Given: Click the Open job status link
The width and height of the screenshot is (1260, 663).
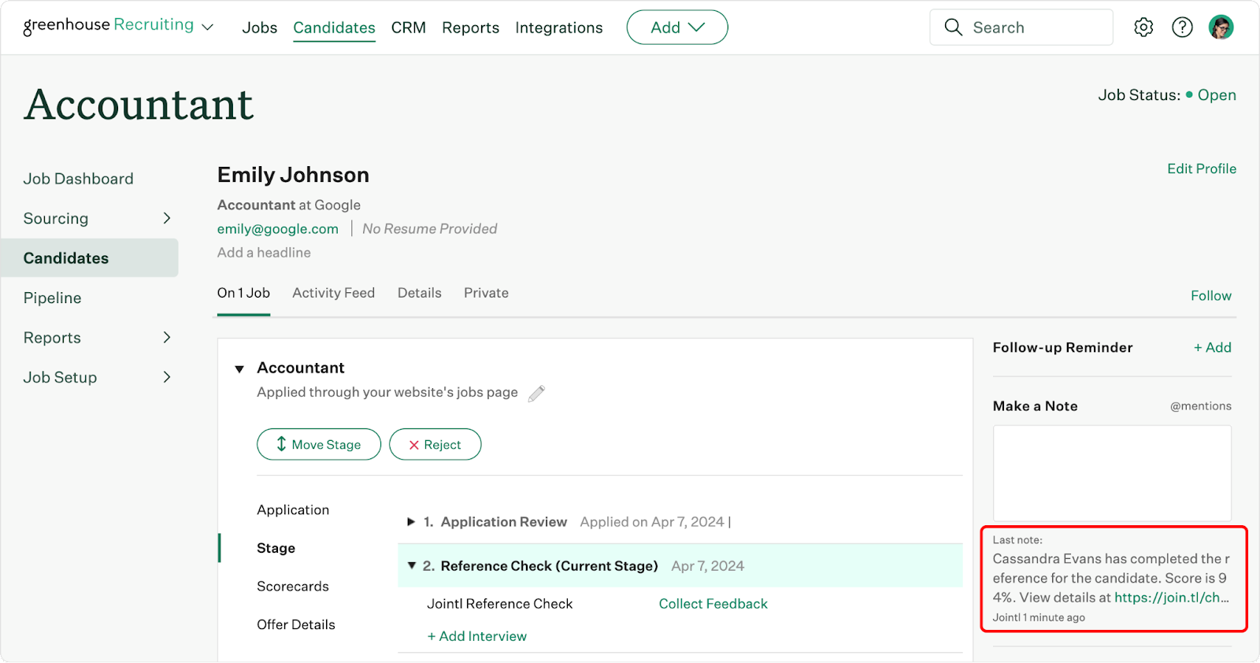Looking at the screenshot, I should (1217, 95).
